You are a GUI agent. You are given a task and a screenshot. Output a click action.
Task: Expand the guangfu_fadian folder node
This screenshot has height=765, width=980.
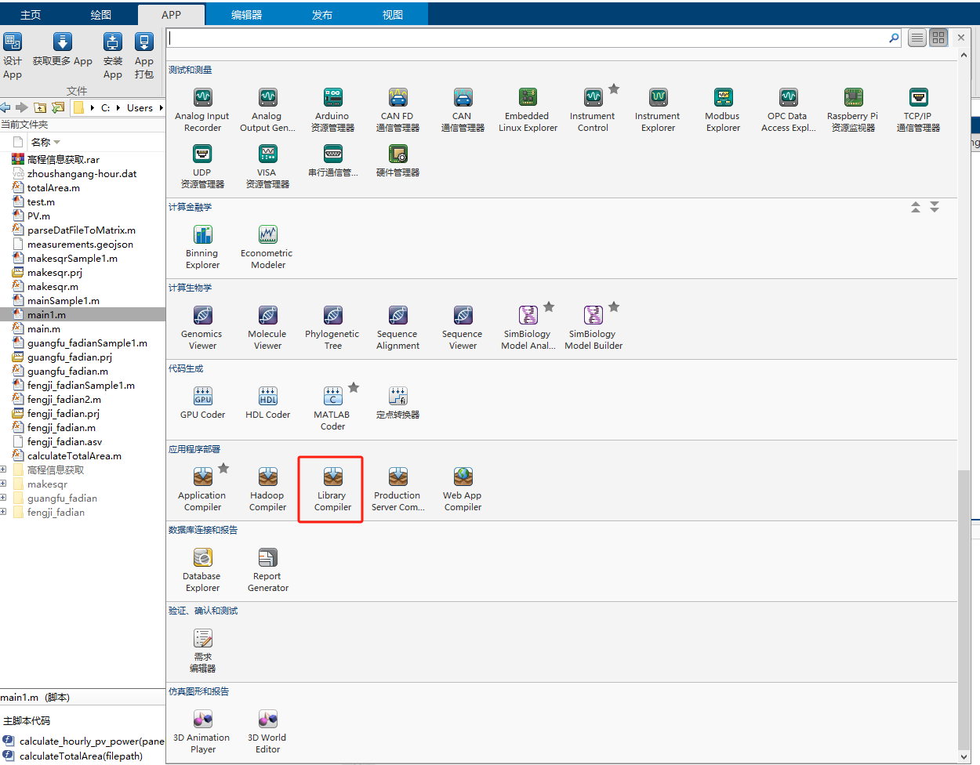click(3, 499)
